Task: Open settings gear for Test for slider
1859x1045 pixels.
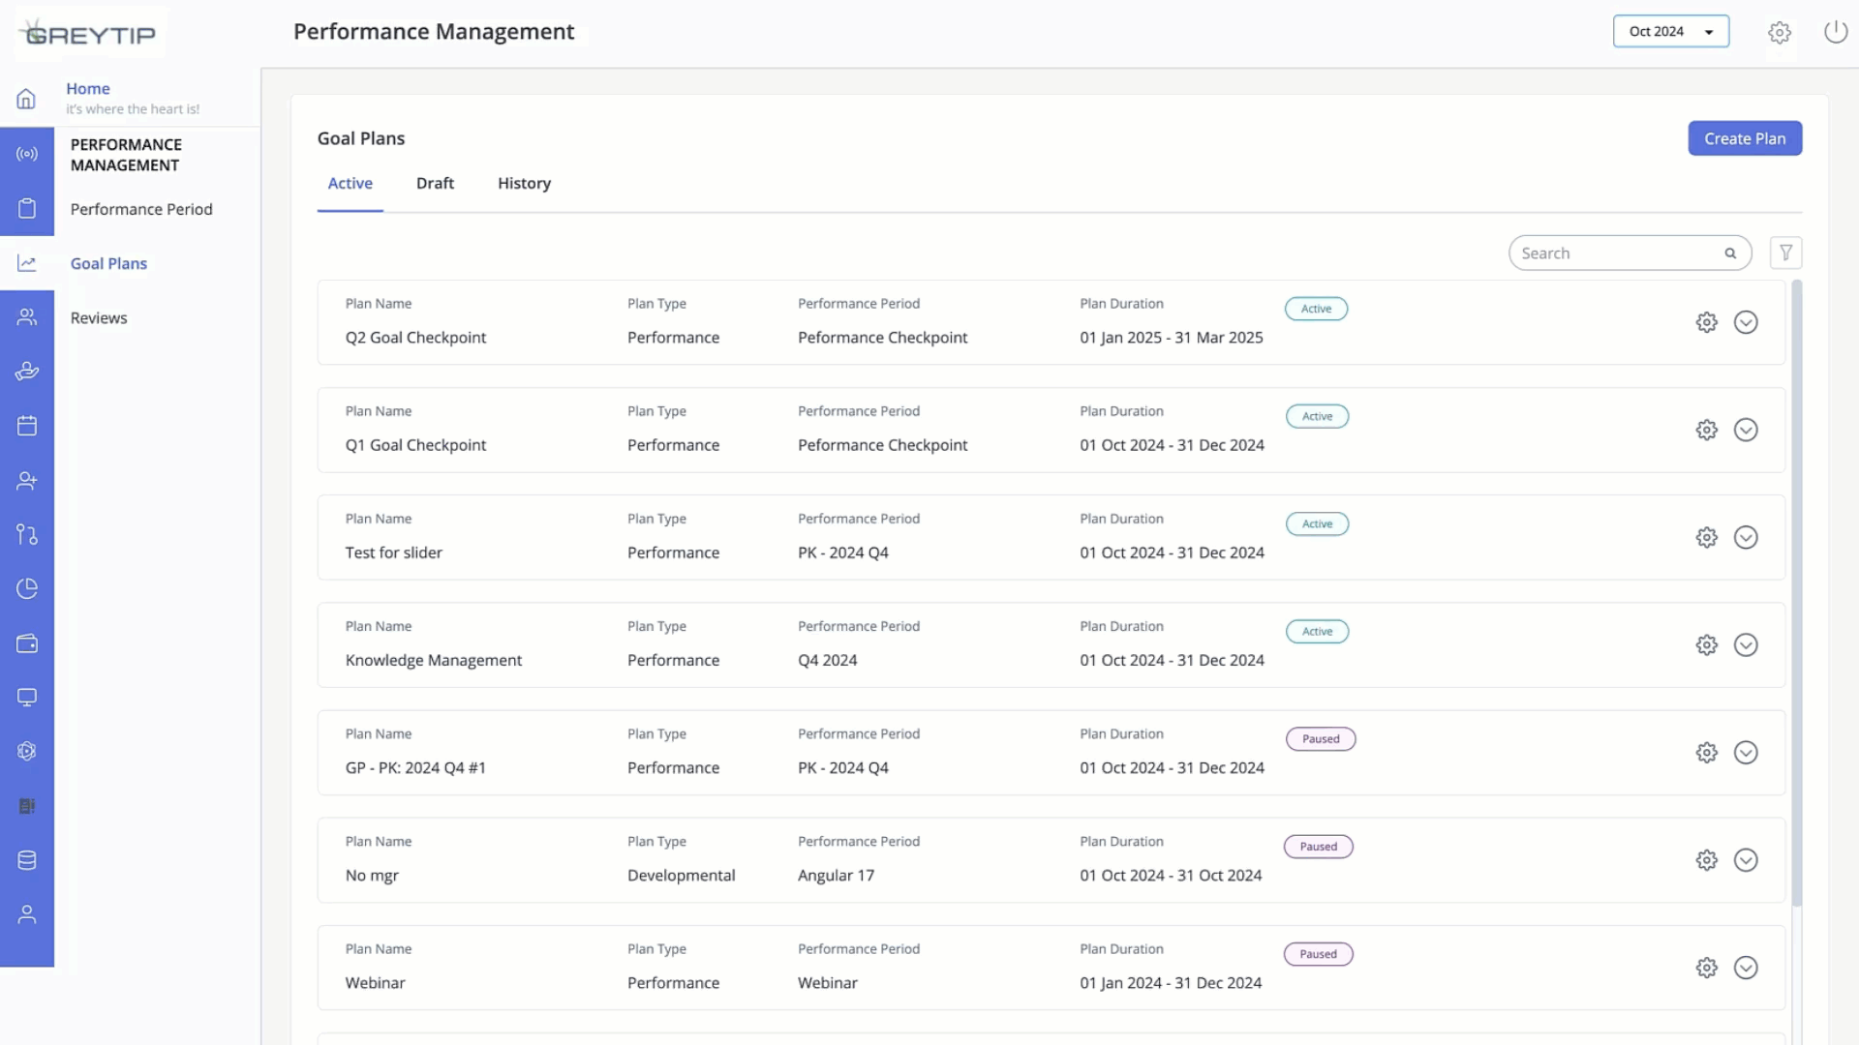Action: click(x=1706, y=537)
